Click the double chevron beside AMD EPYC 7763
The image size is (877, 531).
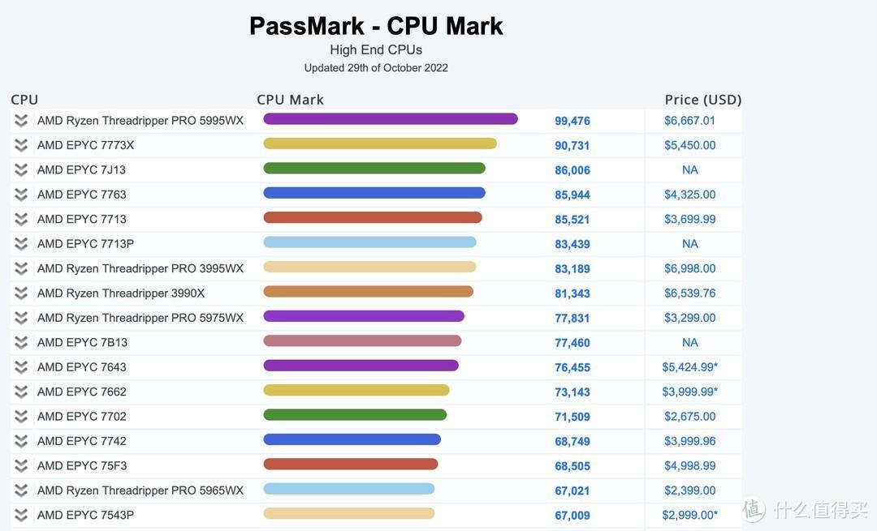pos(21,195)
